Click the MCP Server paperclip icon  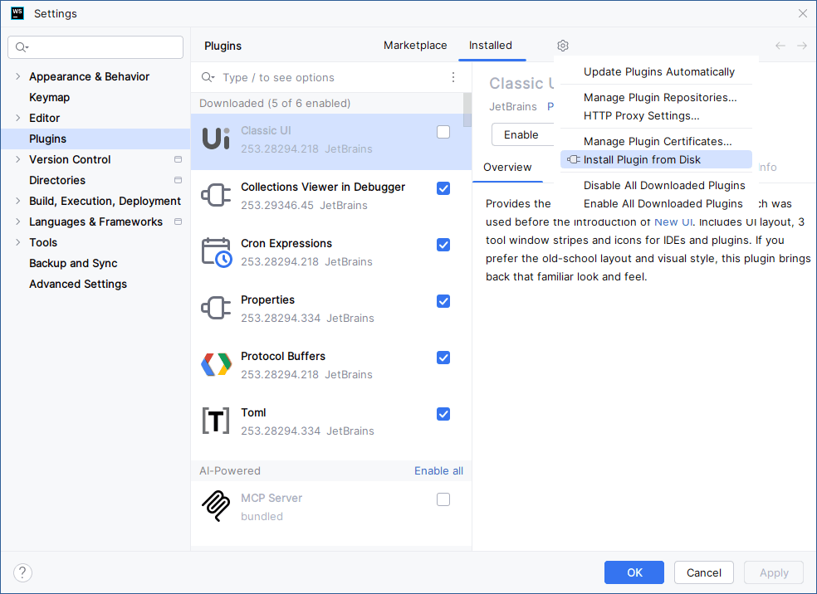216,506
